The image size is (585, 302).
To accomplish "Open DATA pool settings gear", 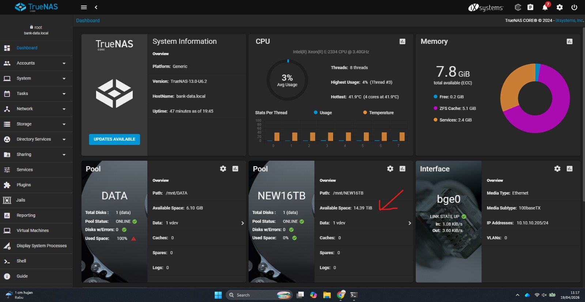I will tap(223, 169).
